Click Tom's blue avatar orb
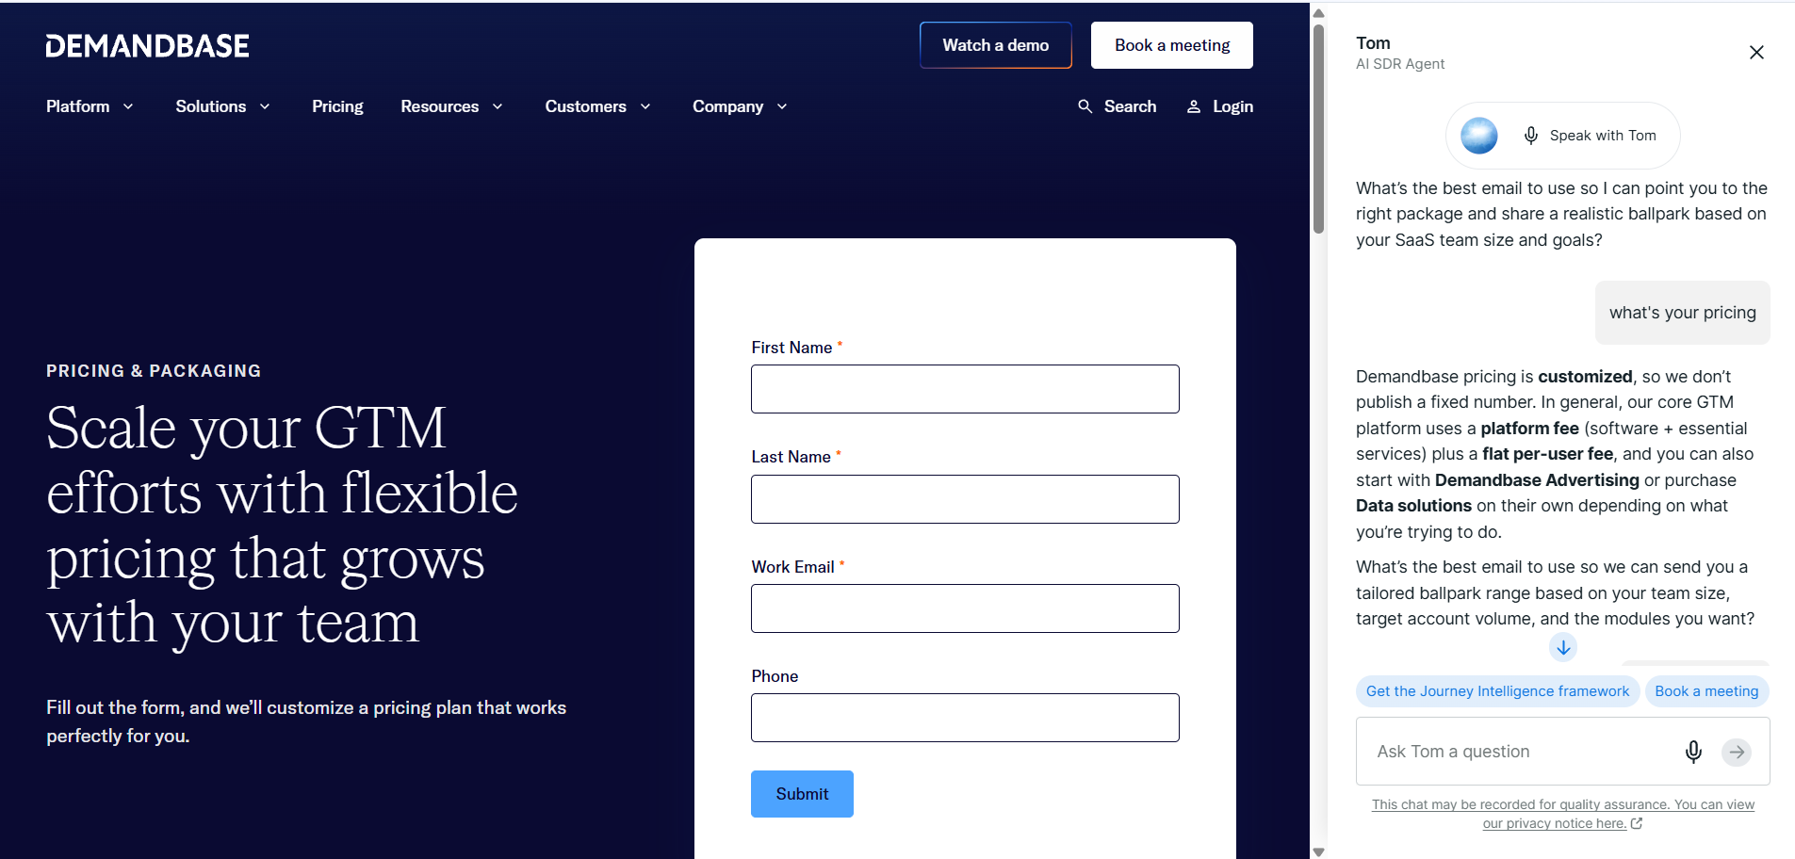Viewport: 1795px width, 859px height. pyautogui.click(x=1479, y=136)
